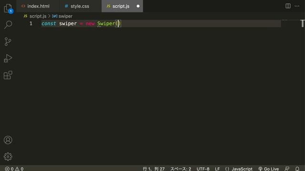This screenshot has width=305, height=171.
Task: Change indentation via スペース: 2
Action: pos(181,169)
